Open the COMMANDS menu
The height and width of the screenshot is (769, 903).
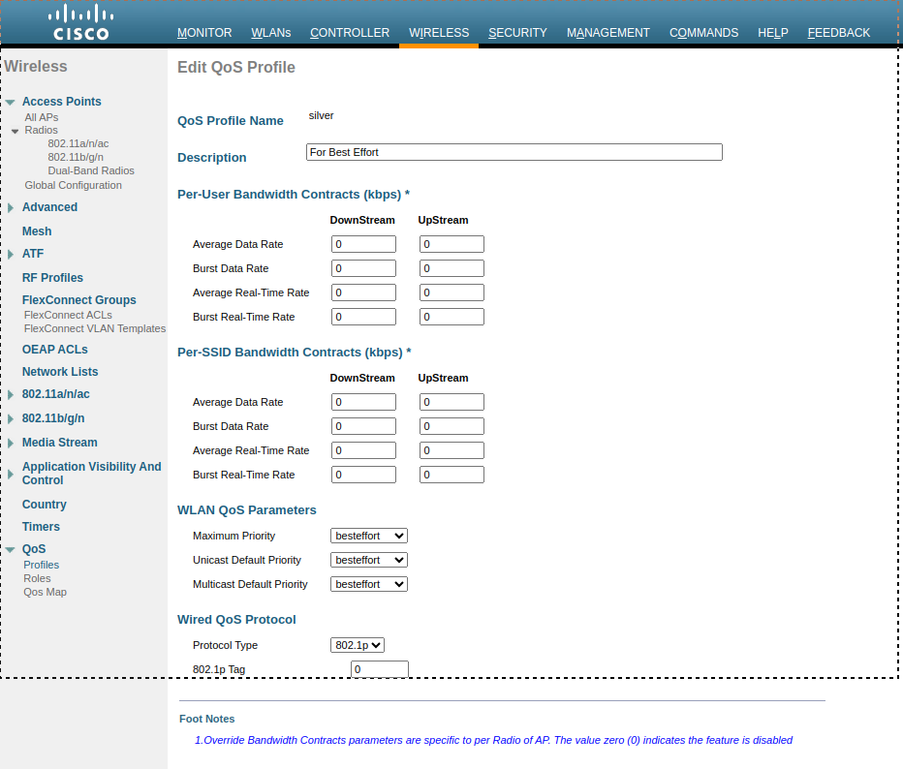704,32
